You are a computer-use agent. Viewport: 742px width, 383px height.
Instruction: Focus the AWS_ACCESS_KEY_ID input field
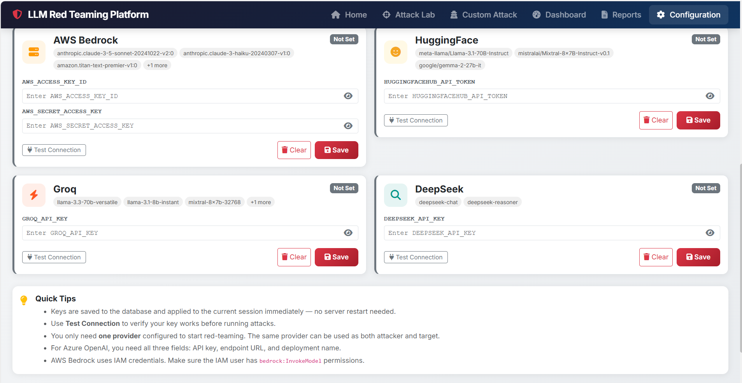click(x=190, y=96)
